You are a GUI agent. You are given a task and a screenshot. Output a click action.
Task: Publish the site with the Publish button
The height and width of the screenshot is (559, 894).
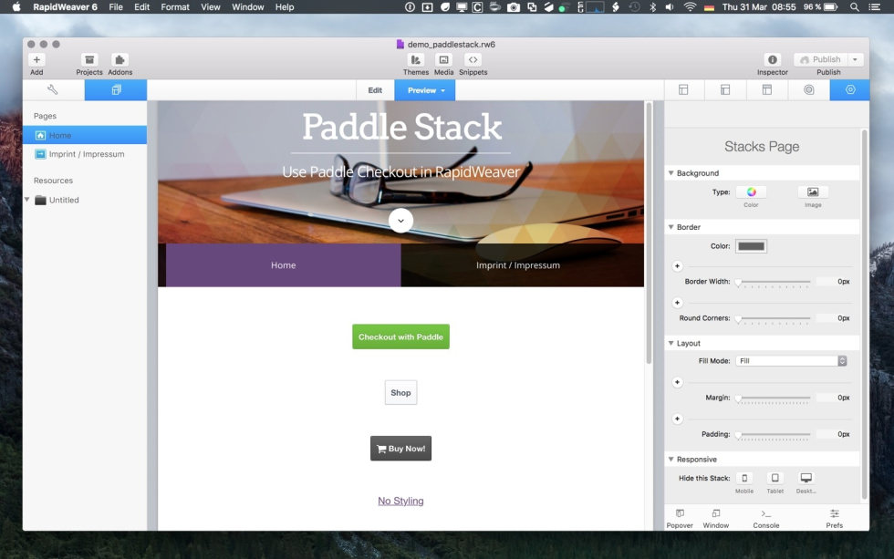pyautogui.click(x=820, y=60)
